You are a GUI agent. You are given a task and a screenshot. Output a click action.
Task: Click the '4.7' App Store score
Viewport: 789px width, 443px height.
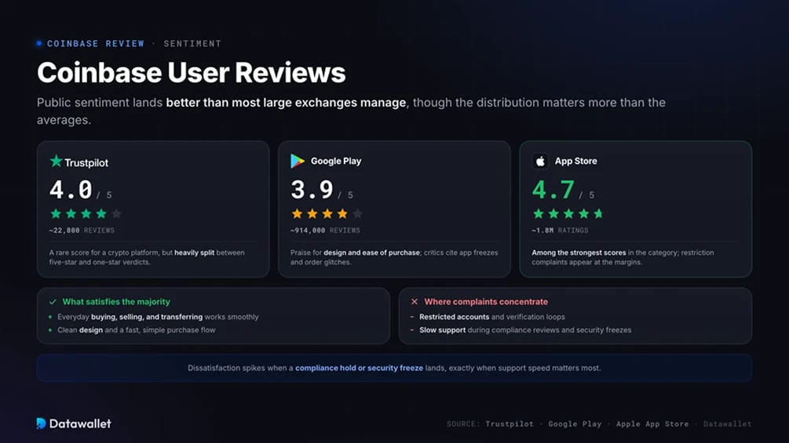(553, 190)
